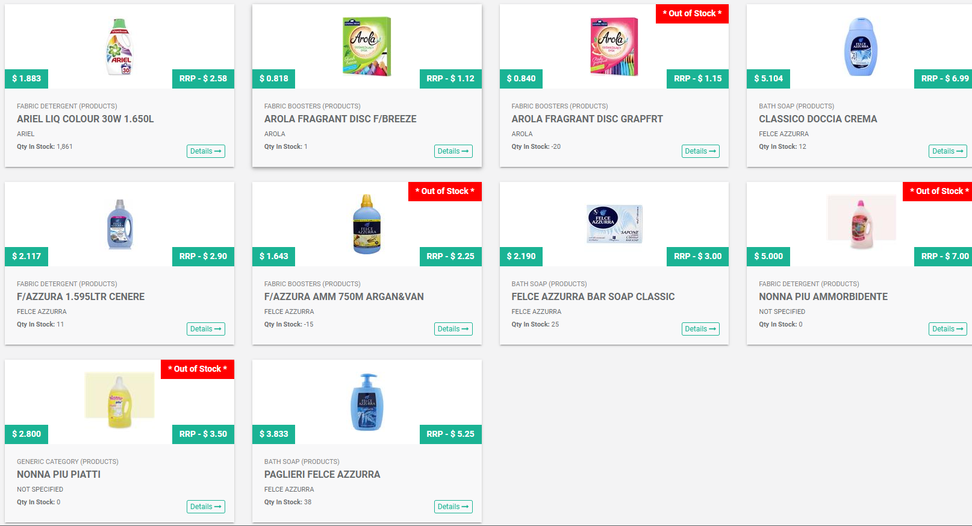Click Details for PAGLIERI FELCE AZZURRA

(453, 507)
